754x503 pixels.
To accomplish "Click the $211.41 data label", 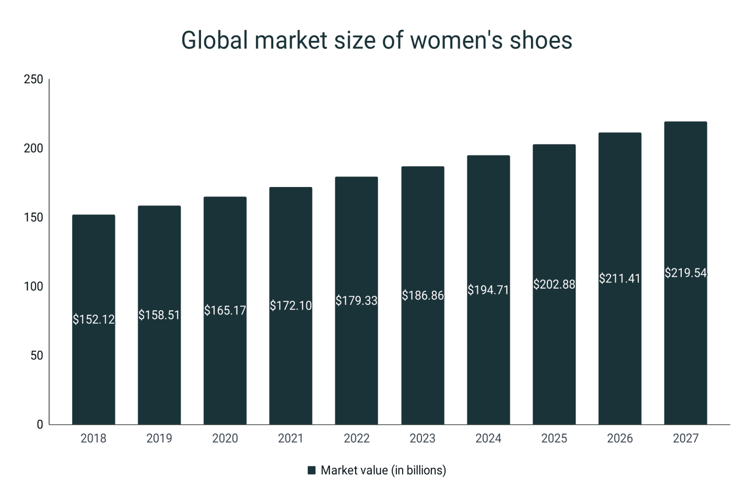I will click(x=619, y=279).
